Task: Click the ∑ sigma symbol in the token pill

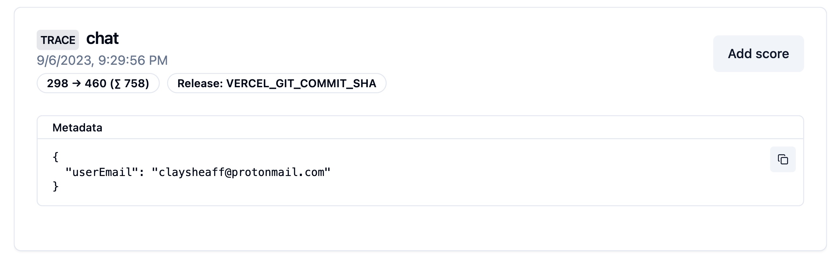Action: 118,84
